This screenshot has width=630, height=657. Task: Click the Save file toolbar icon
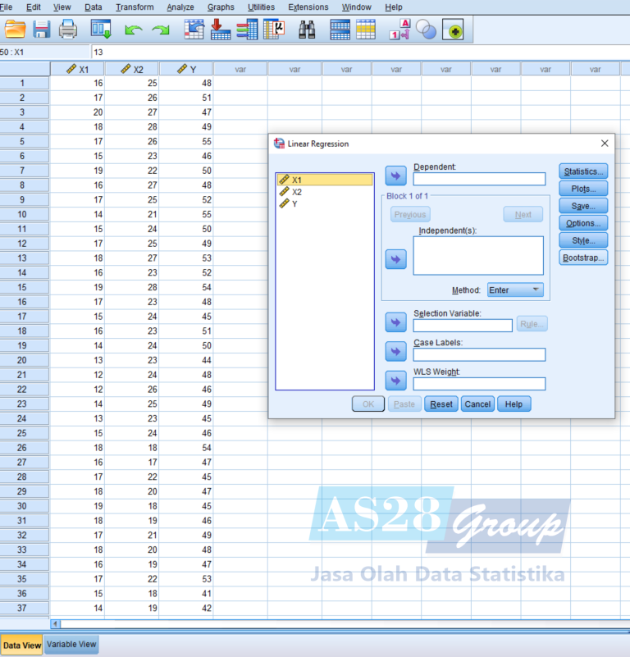(41, 30)
